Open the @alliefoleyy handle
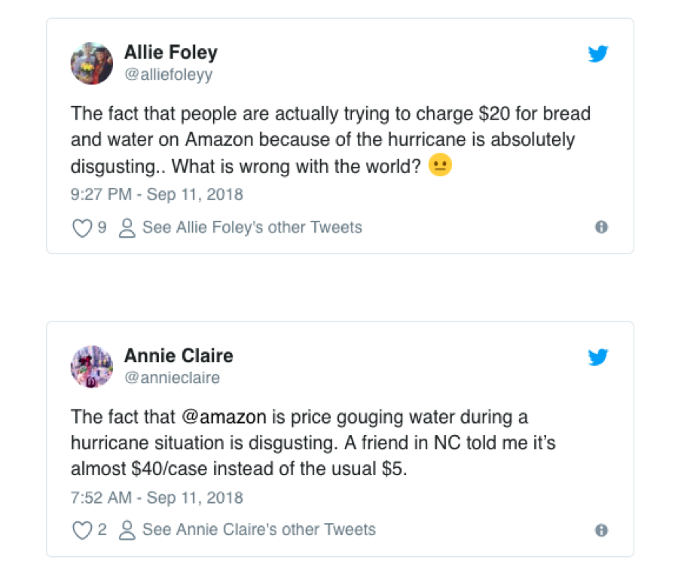678x575 pixels. (x=168, y=75)
